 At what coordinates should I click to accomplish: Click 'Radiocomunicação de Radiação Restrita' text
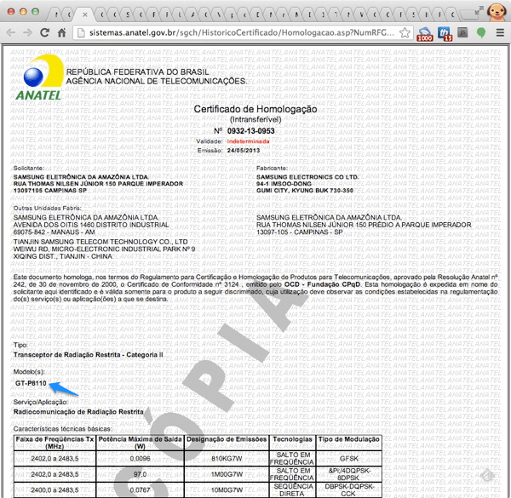pyautogui.click(x=78, y=412)
